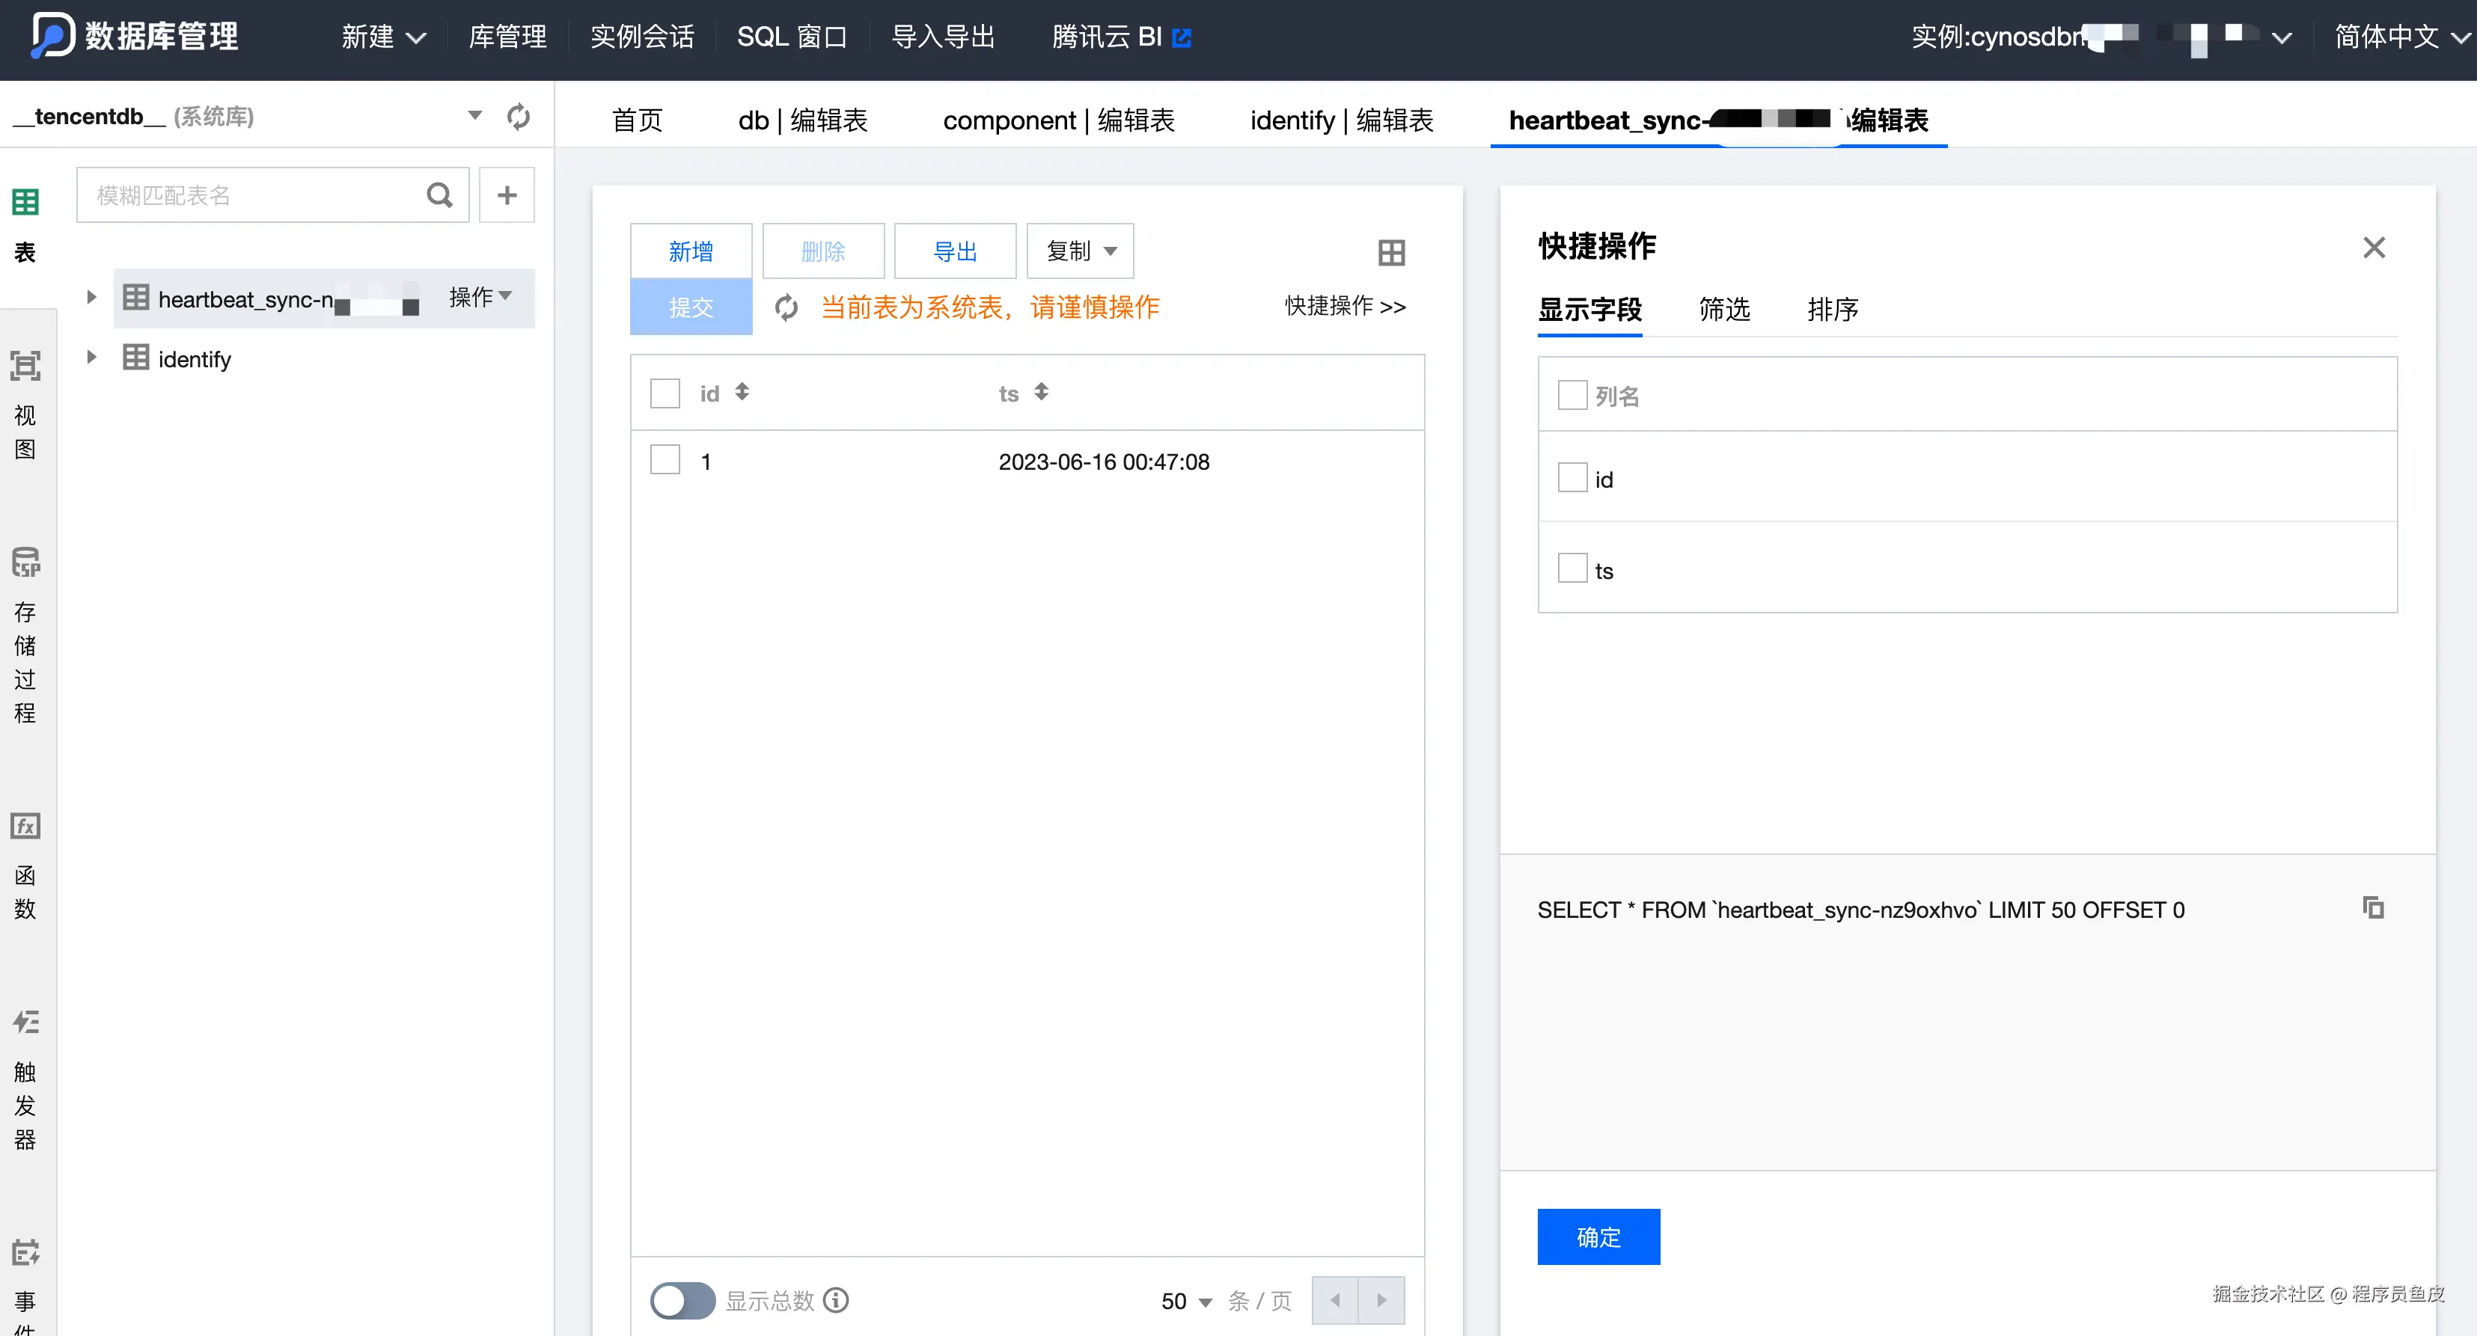Viewport: 2477px width, 1336px height.
Task: Open the SQL 窗口 menu item
Action: coord(792,37)
